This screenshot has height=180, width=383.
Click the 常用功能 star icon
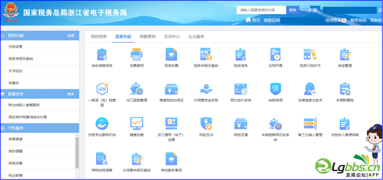2,36
